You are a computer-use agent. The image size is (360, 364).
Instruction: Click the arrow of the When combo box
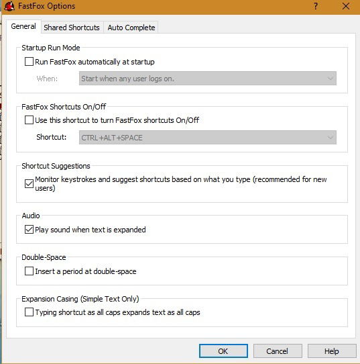click(331, 79)
